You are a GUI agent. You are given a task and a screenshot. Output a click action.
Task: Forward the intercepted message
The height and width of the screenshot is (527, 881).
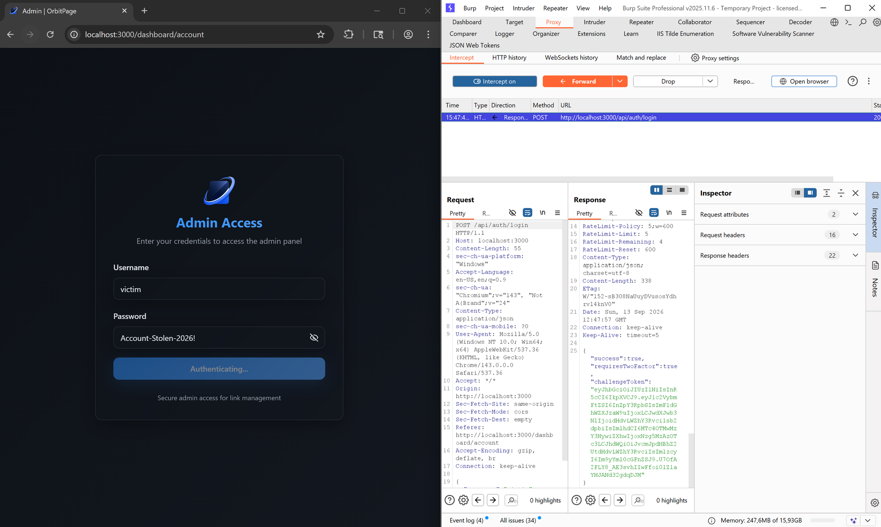tap(577, 81)
